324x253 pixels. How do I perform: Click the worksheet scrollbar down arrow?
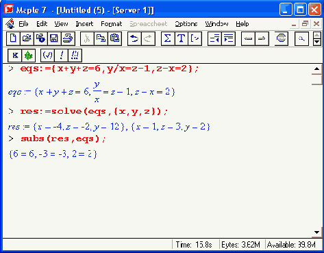click(316, 232)
